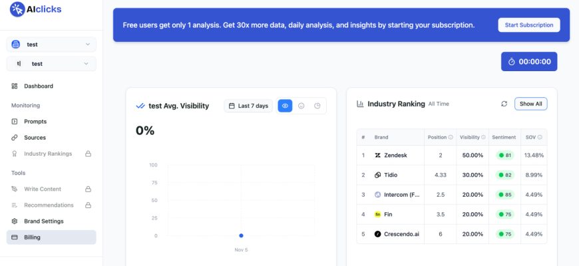Open Prompts under Monitoring

[x=35, y=122]
